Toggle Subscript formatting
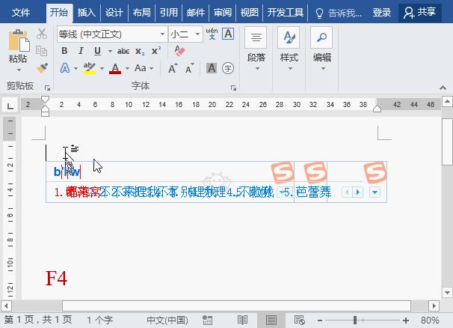 point(140,52)
